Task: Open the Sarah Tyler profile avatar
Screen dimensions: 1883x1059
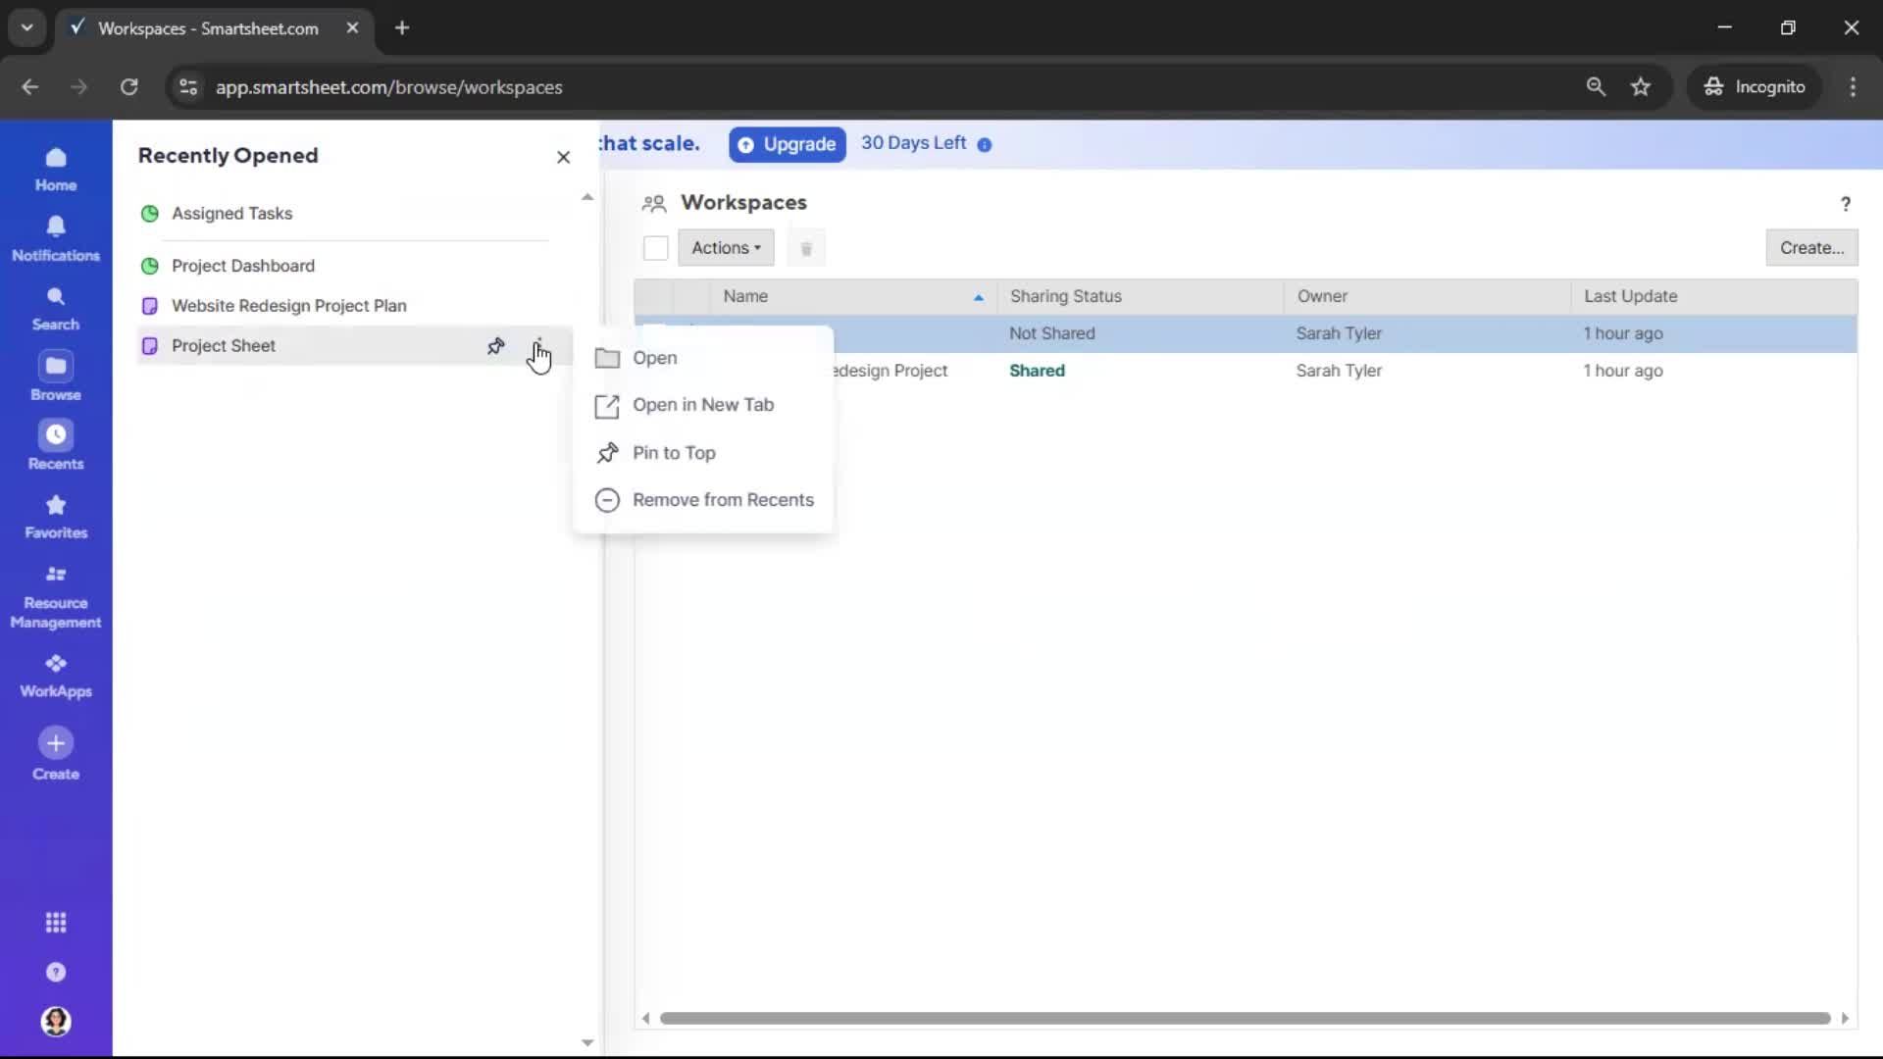Action: click(56, 1022)
